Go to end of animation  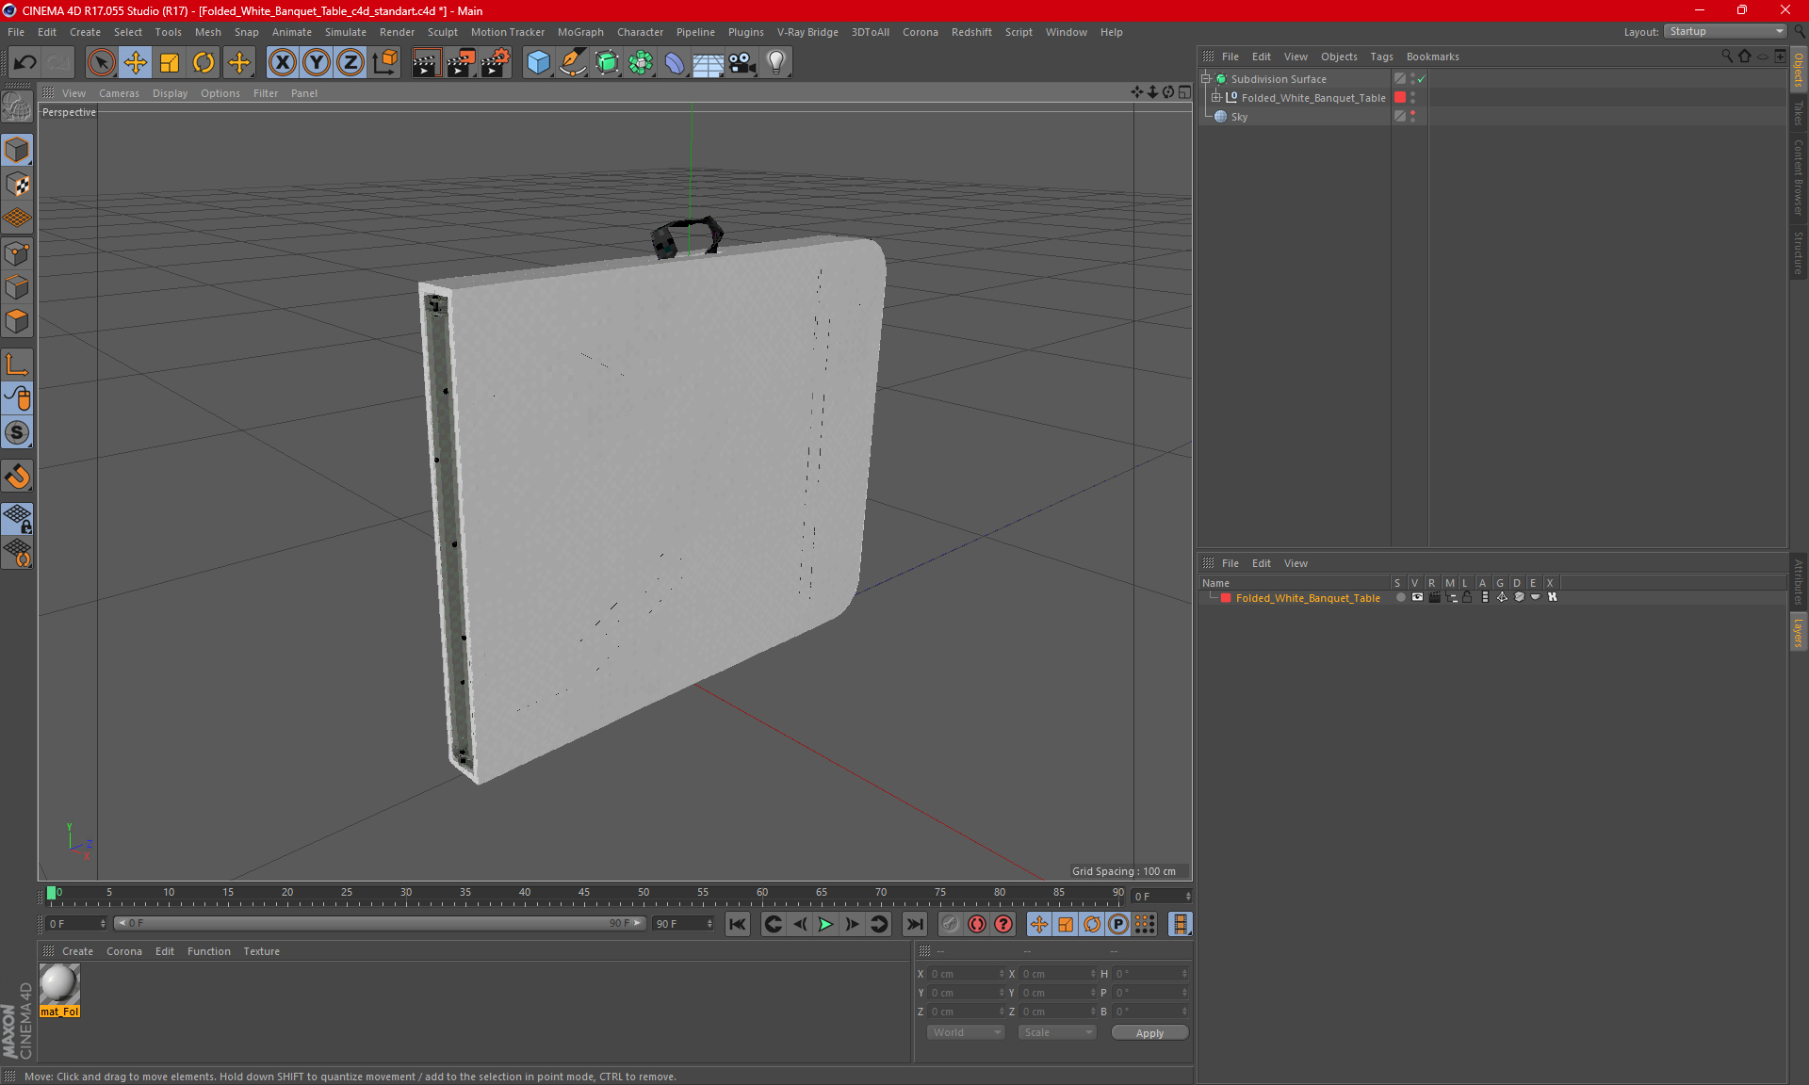click(914, 924)
